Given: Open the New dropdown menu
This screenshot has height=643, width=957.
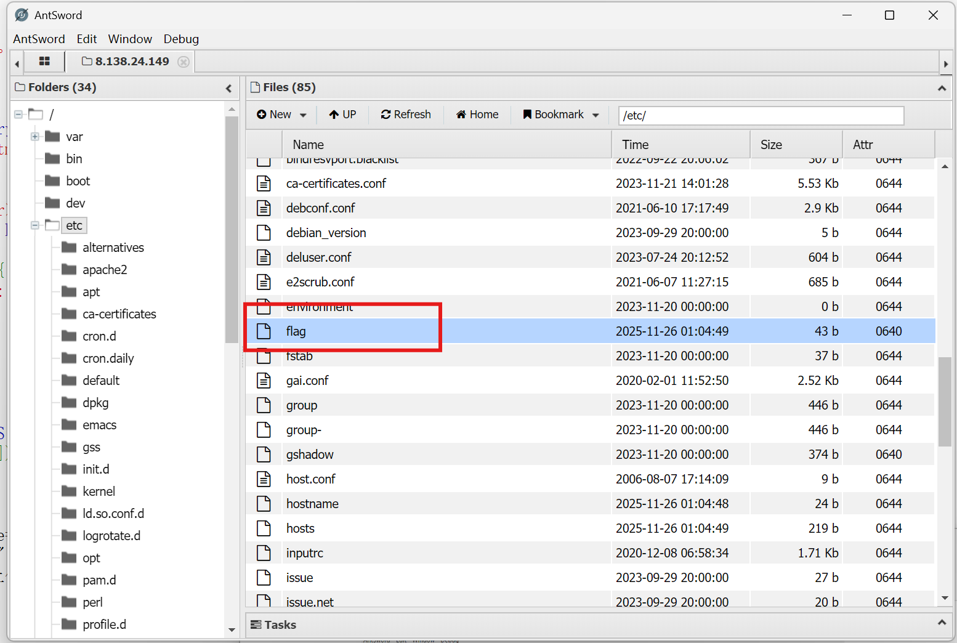Looking at the screenshot, I should point(281,115).
